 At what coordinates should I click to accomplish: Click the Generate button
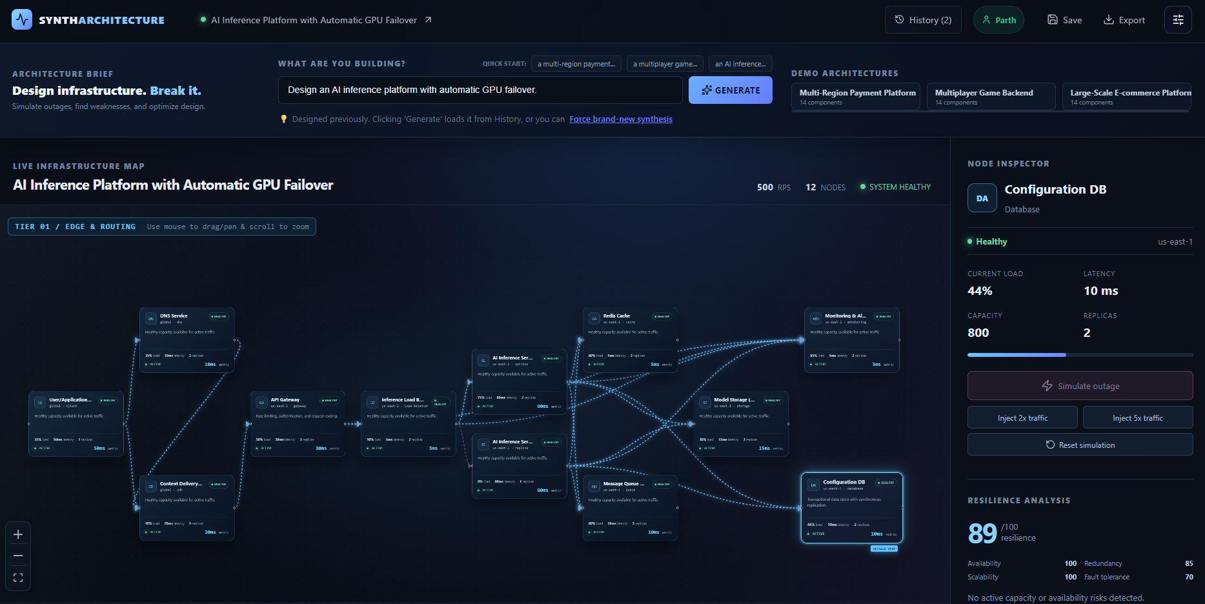(x=731, y=90)
